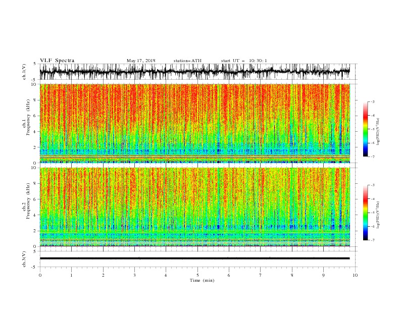Viewport: 400px width, 309px height.
Task: Select the date text "May 17, 2018"
Action: pos(141,61)
